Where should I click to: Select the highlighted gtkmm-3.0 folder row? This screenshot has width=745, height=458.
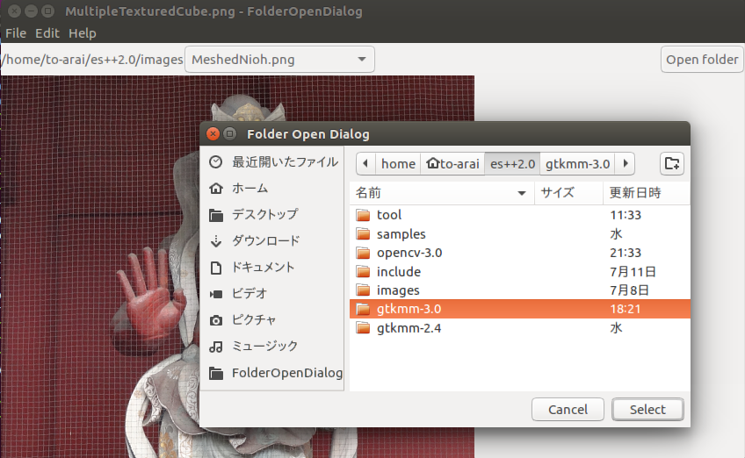tap(520, 309)
